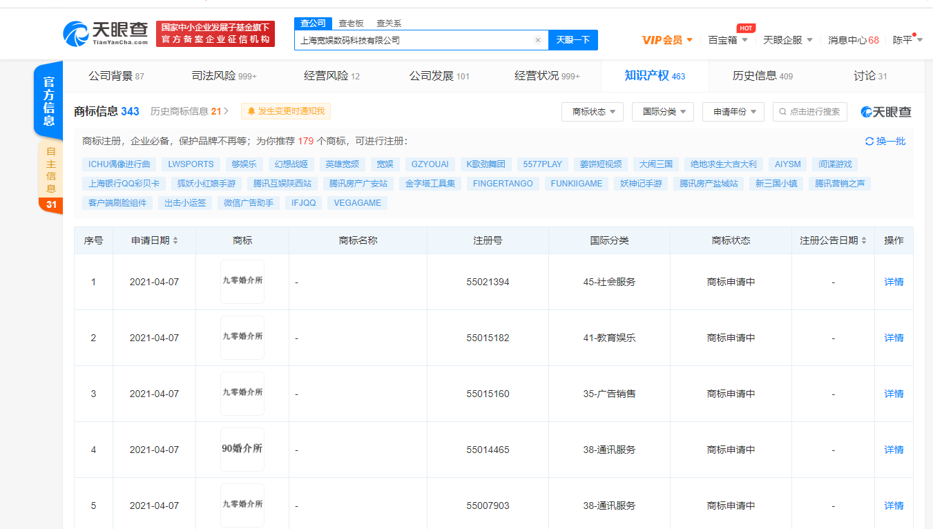Click the TianYanCha logo

point(106,33)
